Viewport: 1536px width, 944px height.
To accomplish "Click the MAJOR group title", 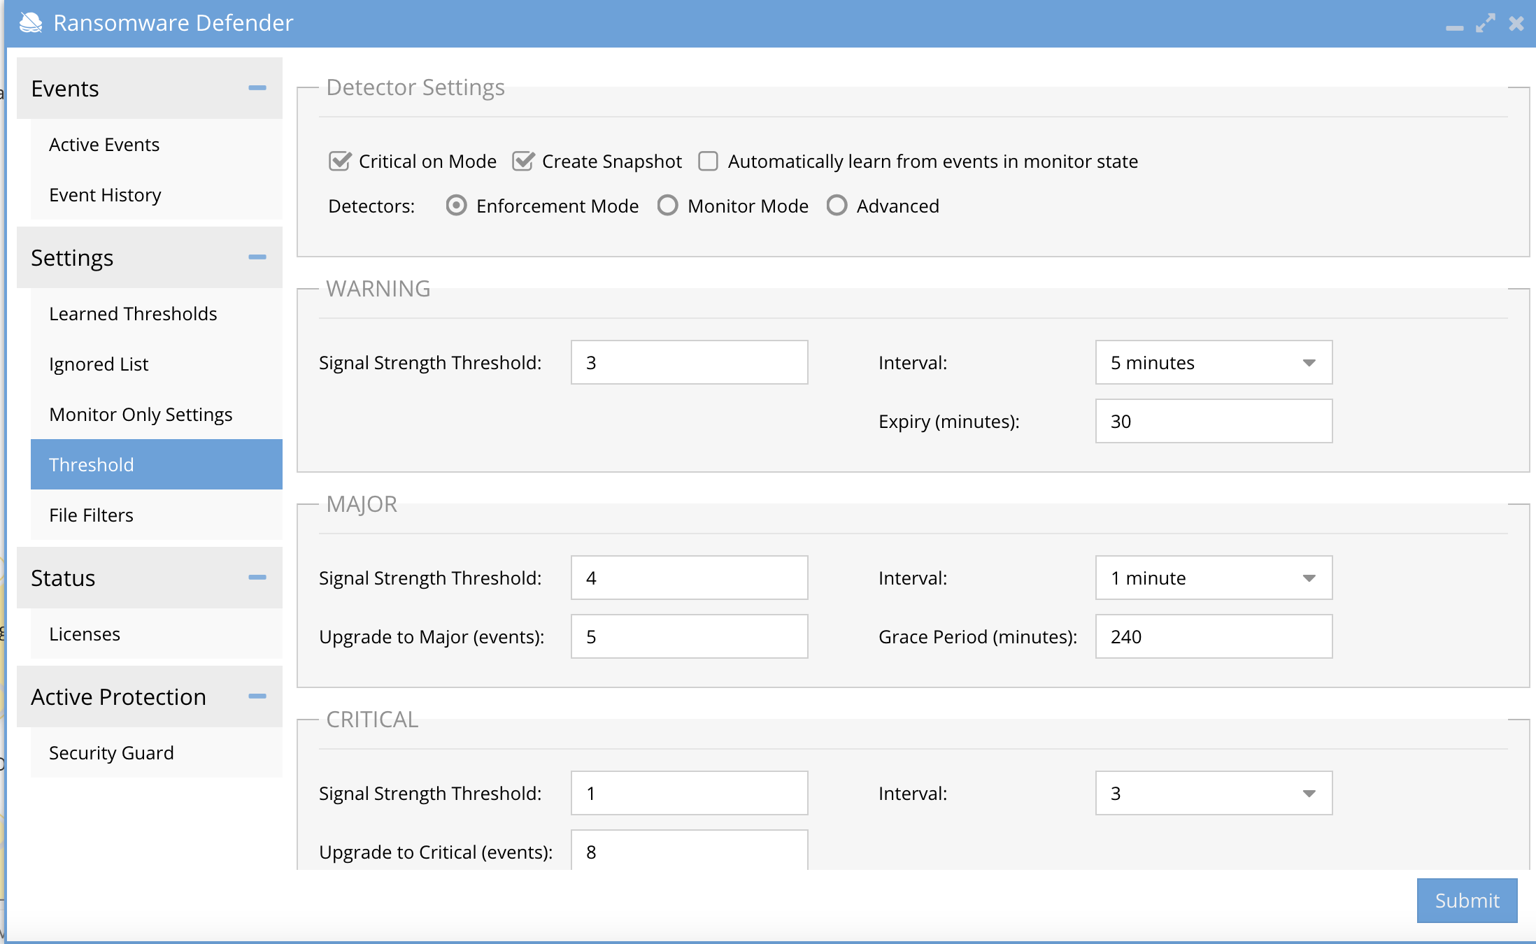I will tap(362, 504).
